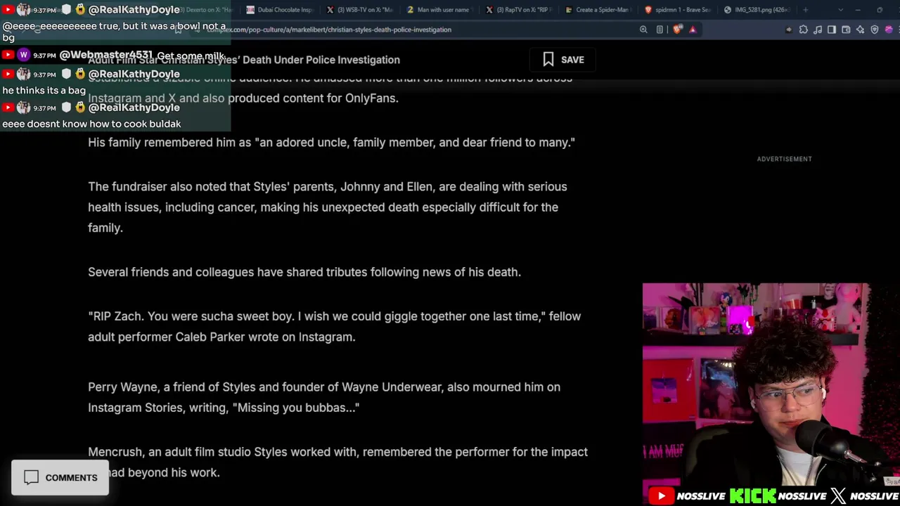This screenshot has height=506, width=900.
Task: Switch to the IMG_5281.png tab
Action: (x=757, y=10)
